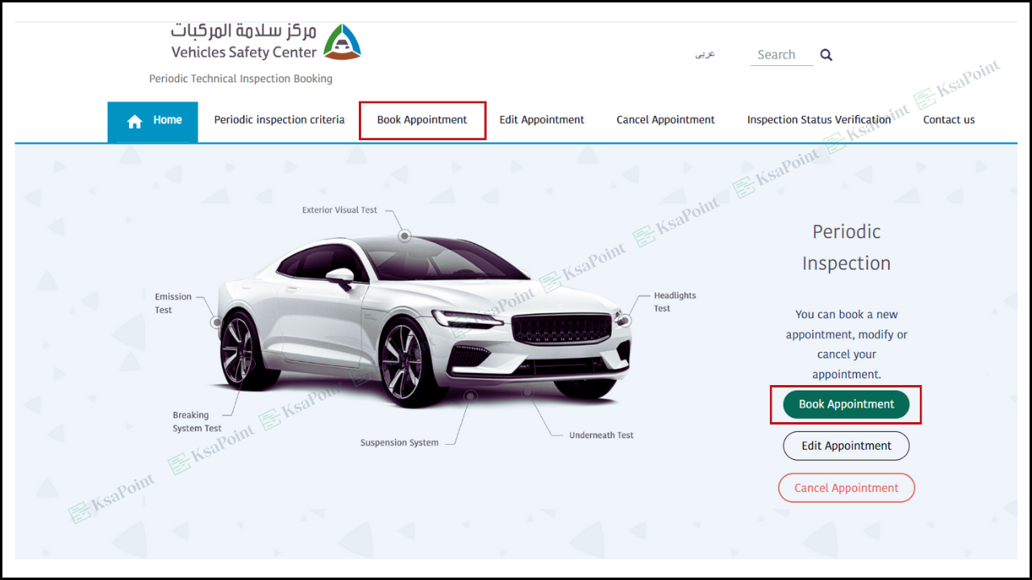
Task: Click the search magnifier icon
Action: (x=826, y=55)
